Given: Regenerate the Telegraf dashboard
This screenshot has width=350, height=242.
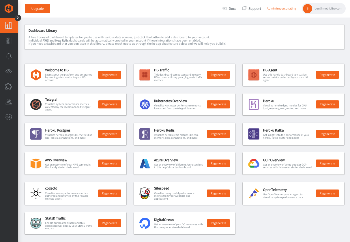Looking at the screenshot, I should [x=110, y=104].
